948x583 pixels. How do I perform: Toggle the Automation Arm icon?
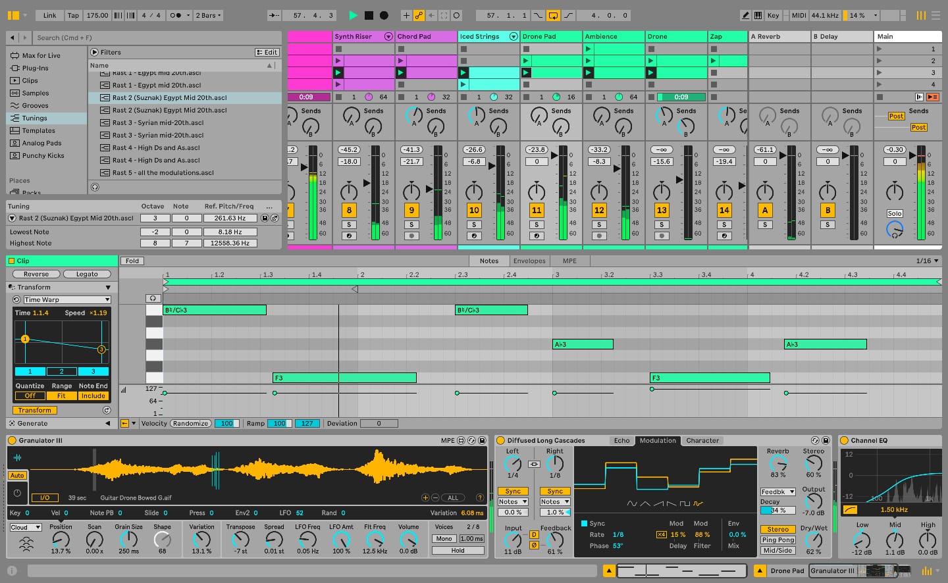(x=420, y=15)
